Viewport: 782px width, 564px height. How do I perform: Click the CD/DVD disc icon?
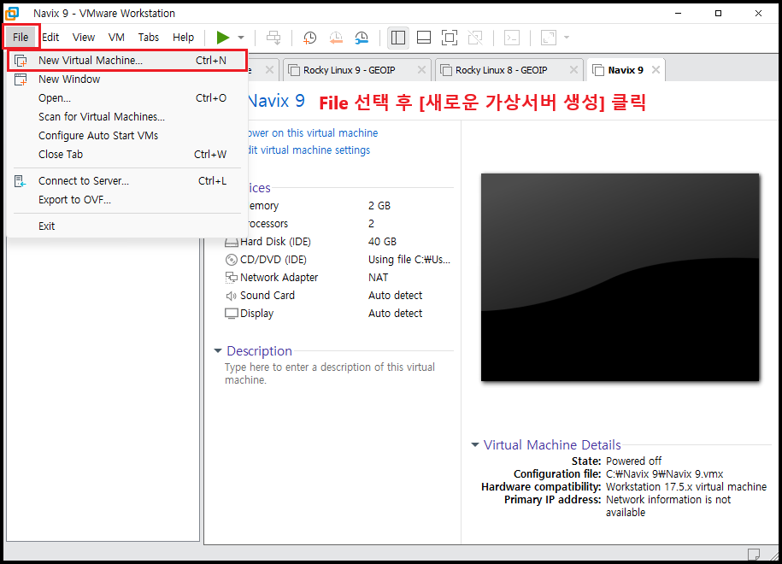click(232, 260)
